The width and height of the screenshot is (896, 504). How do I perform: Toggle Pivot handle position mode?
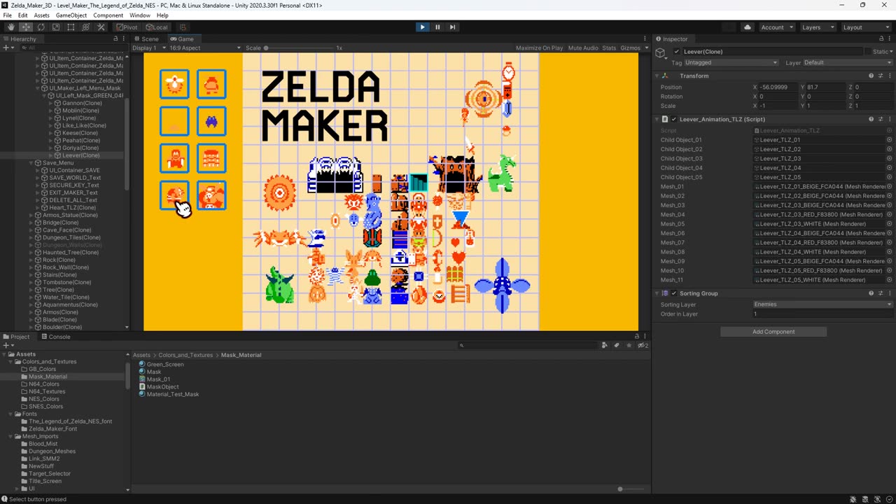click(127, 27)
